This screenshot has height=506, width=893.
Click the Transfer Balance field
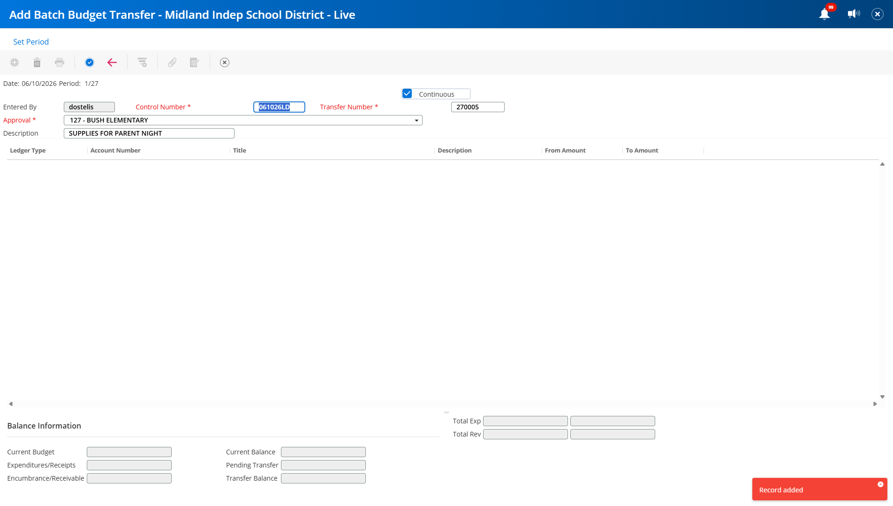click(323, 478)
